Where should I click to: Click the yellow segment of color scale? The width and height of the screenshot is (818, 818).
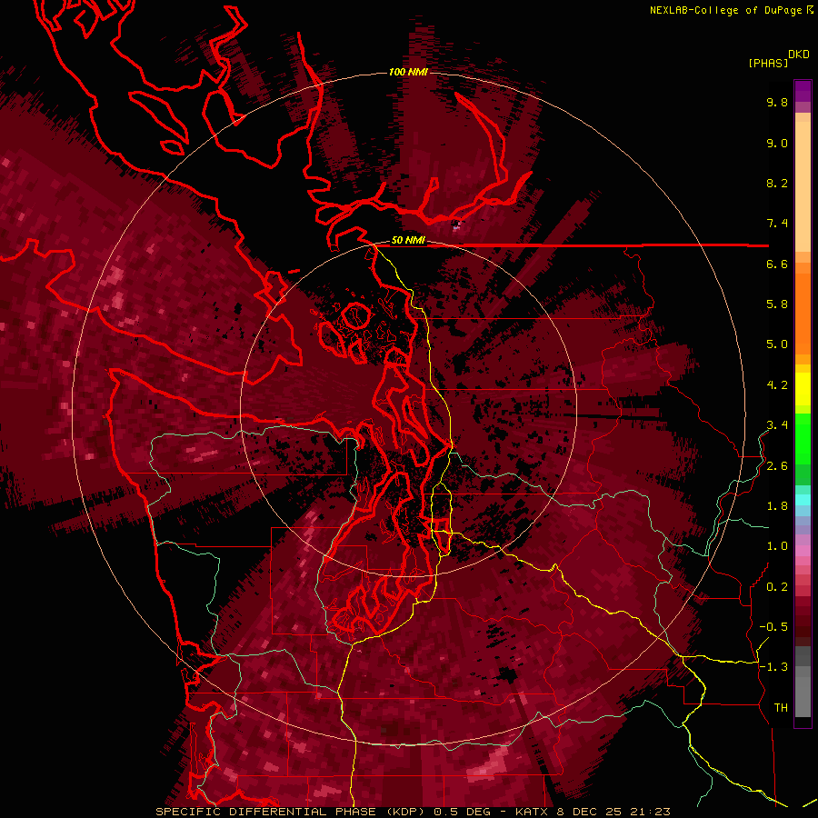[x=803, y=389]
